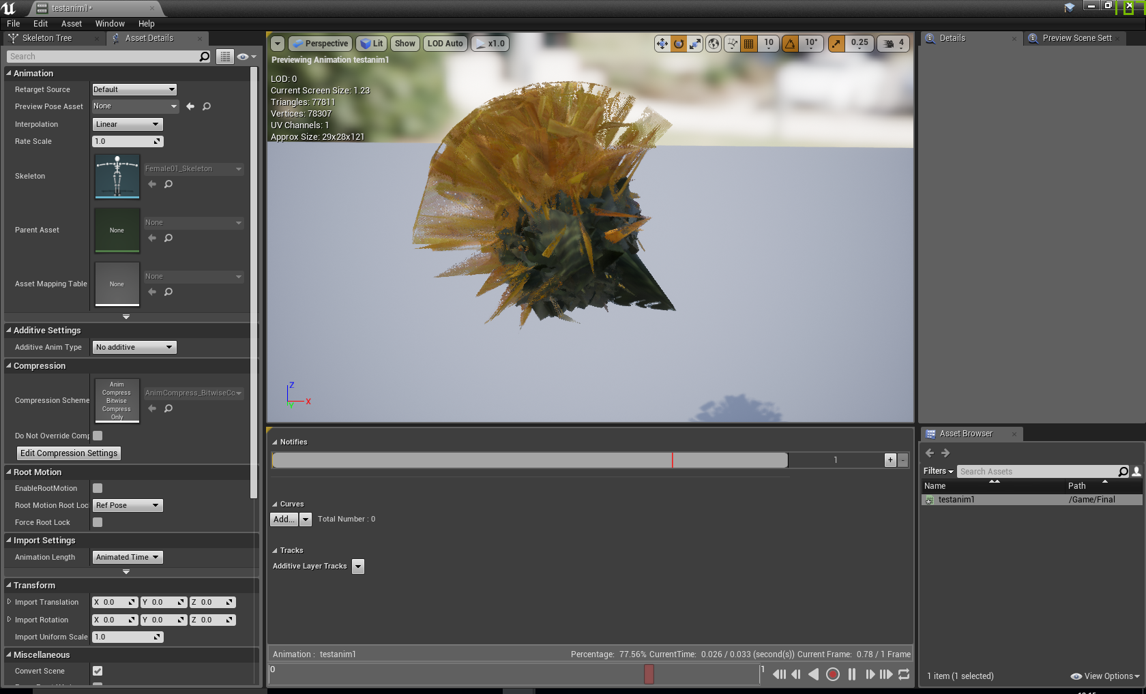1146x694 pixels.
Task: Open the Edit menu
Action: (x=41, y=23)
